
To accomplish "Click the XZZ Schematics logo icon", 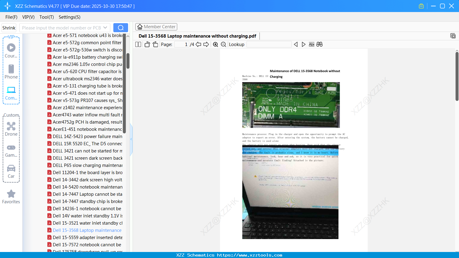I will tap(8, 6).
